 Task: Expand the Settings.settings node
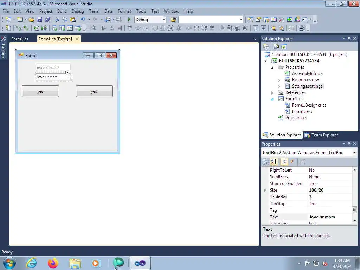pyautogui.click(x=279, y=86)
